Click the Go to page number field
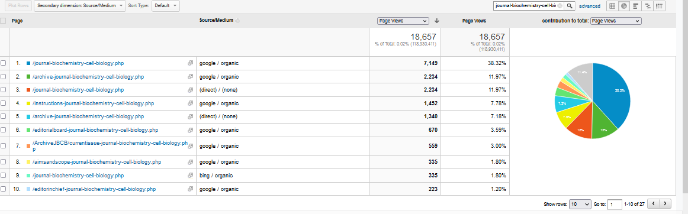This screenshot has height=214, width=688. click(x=615, y=204)
